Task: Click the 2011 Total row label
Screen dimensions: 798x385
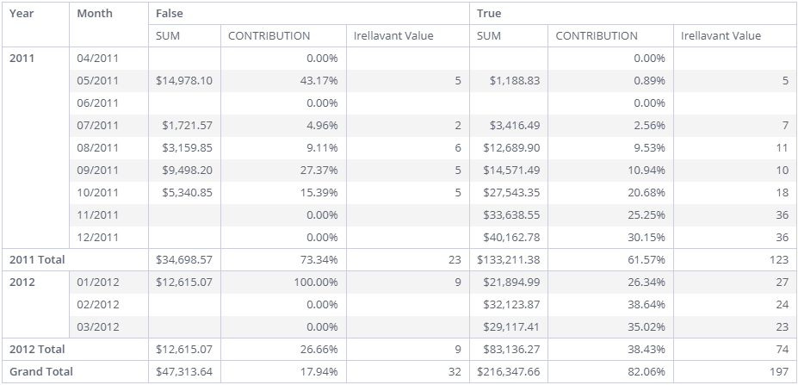Action: click(37, 259)
